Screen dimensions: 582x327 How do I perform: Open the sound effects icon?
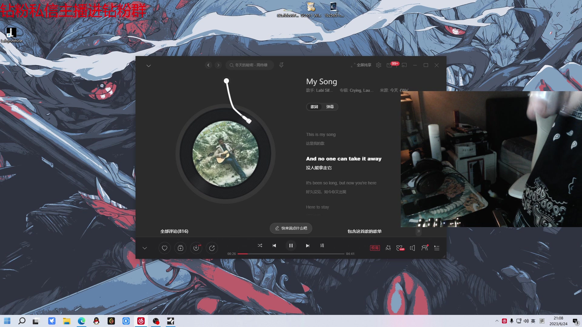point(388,248)
